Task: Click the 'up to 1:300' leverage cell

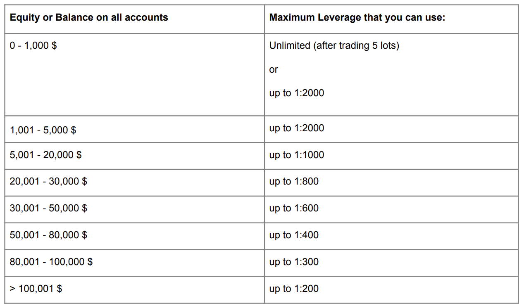Action: point(294,262)
